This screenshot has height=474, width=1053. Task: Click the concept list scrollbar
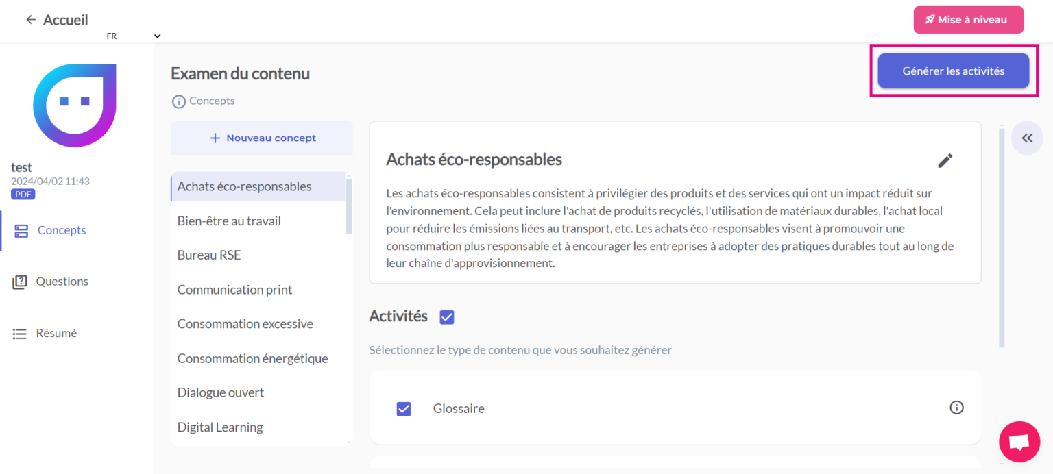pos(349,205)
